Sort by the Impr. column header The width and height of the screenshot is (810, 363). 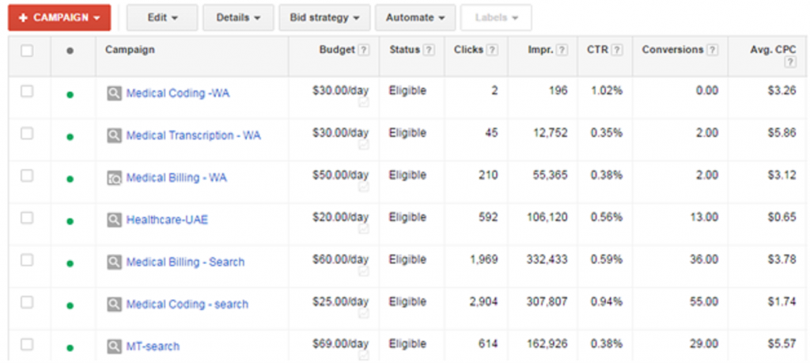coord(540,50)
